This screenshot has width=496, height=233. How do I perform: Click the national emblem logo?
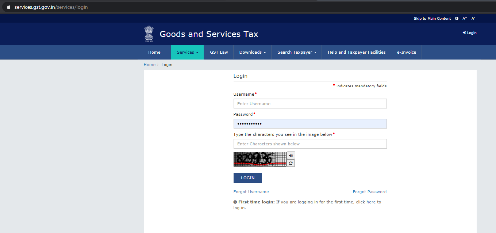pyautogui.click(x=149, y=34)
